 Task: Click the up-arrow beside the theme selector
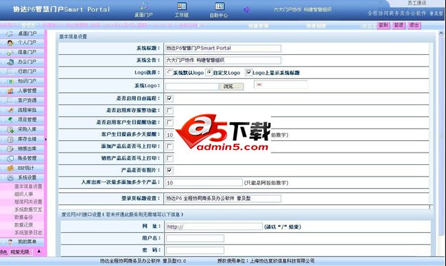point(39,252)
